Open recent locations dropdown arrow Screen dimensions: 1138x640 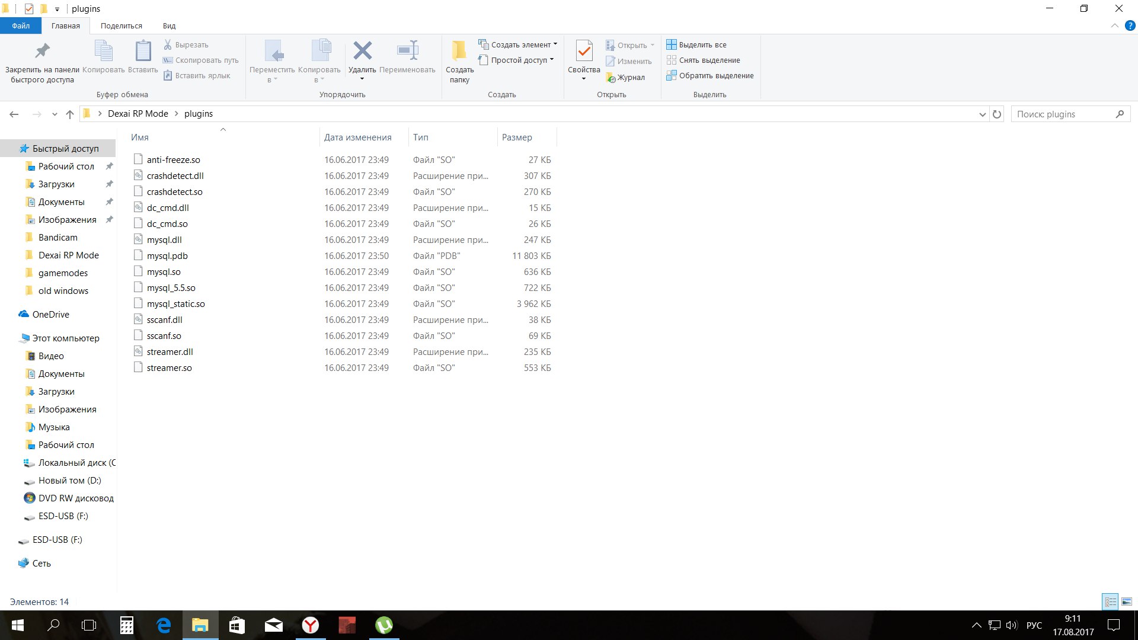(x=55, y=114)
